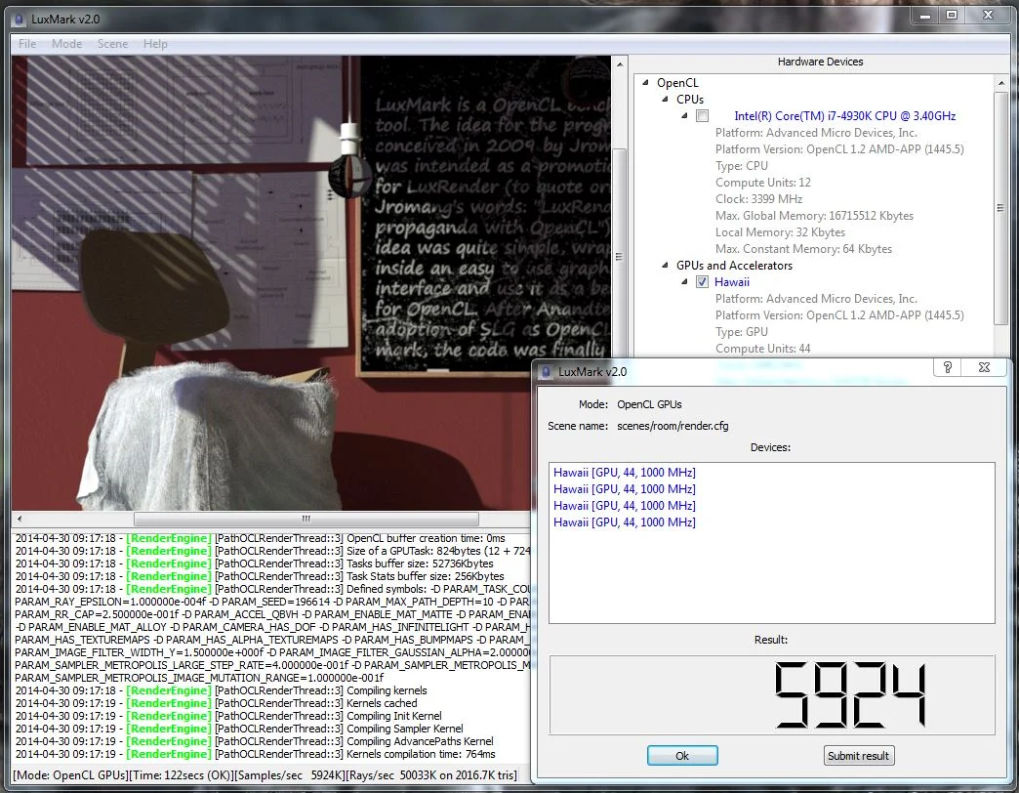Click the Compute Units: 12 row
Viewport: 1019px width, 793px height.
pos(763,183)
